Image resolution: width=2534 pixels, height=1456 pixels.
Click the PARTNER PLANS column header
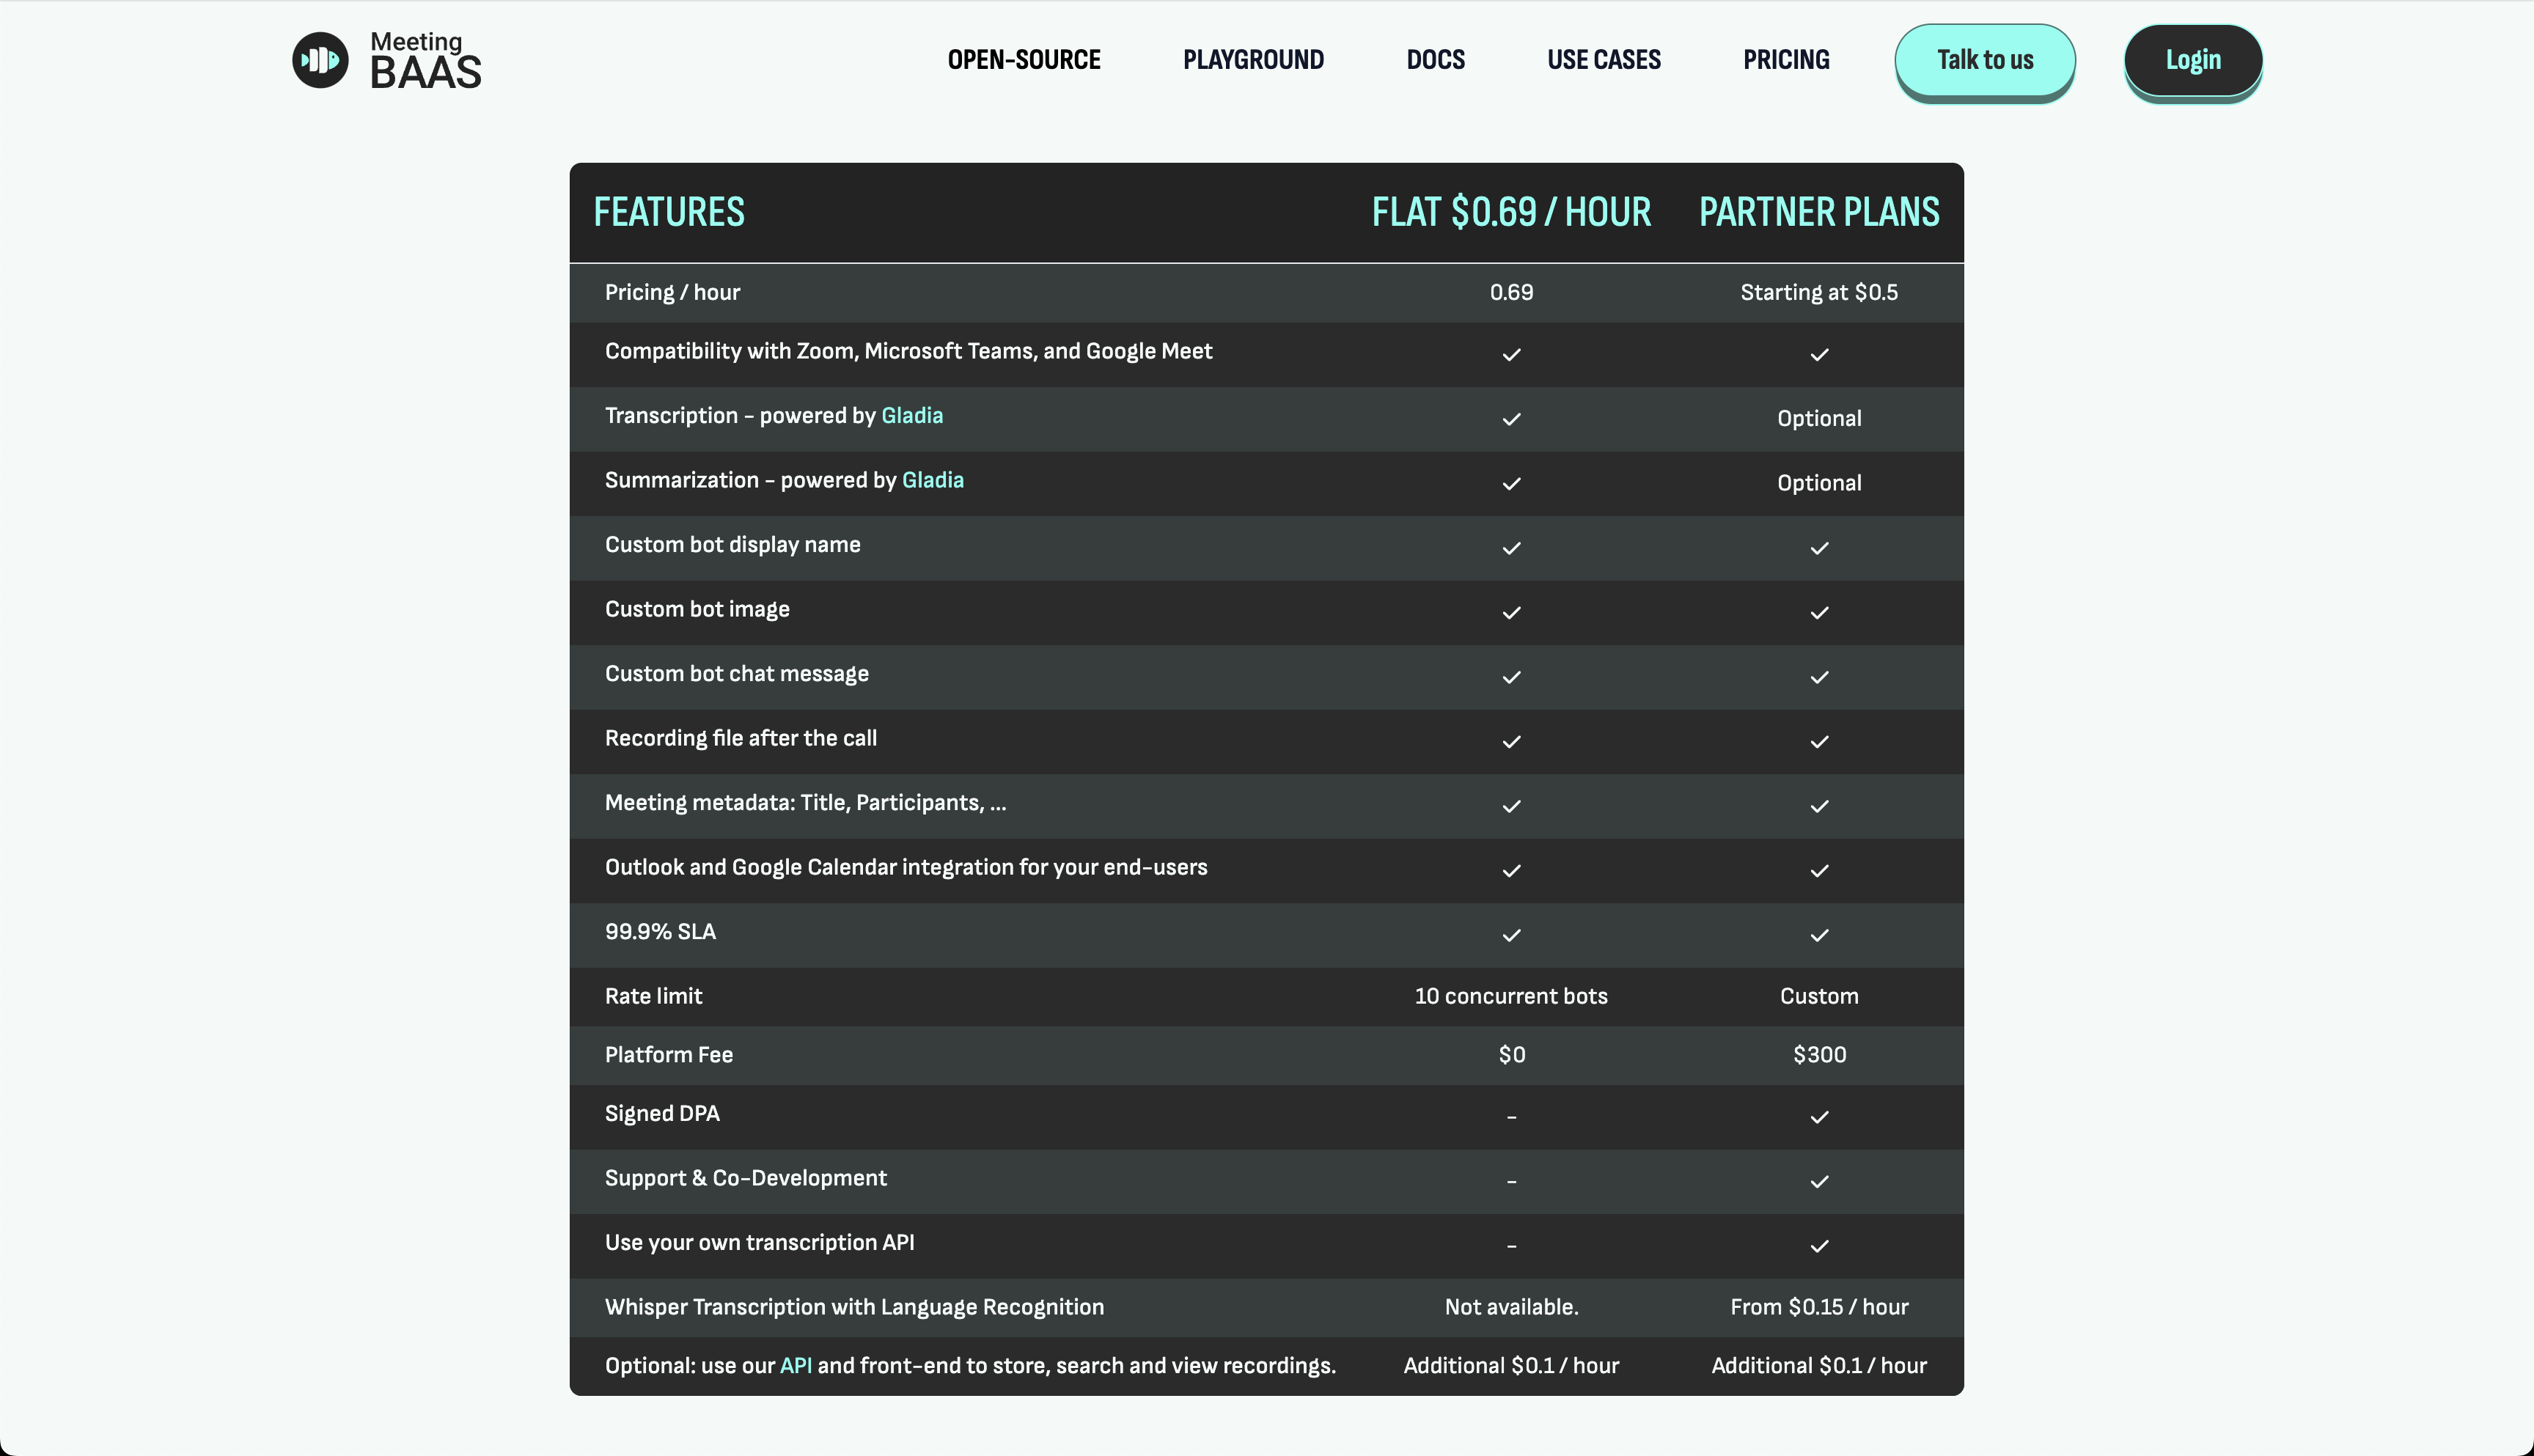[1819, 212]
